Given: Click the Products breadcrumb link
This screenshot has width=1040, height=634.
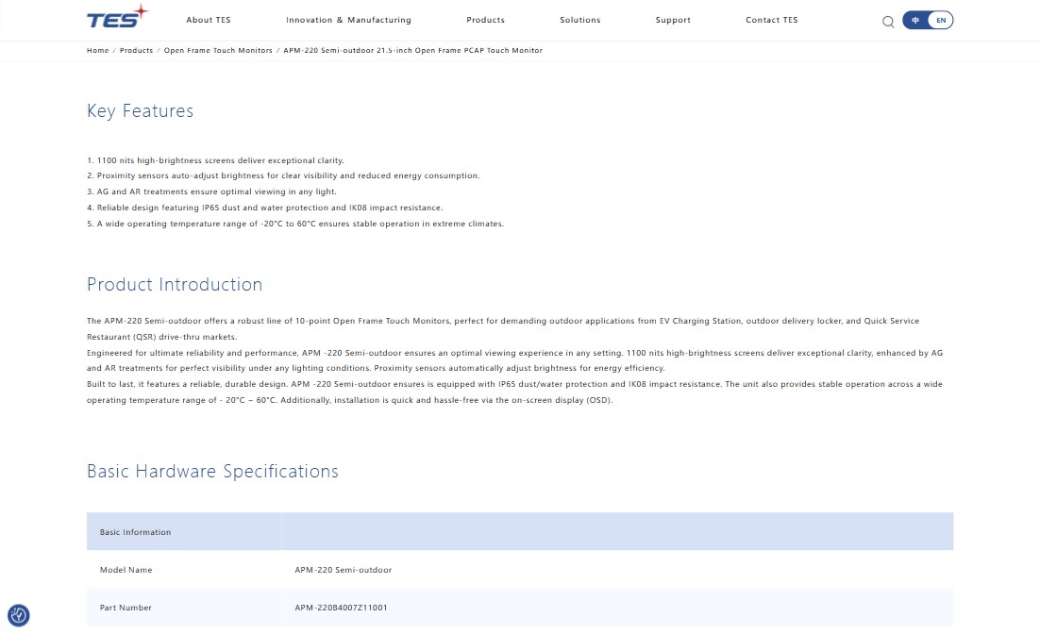Looking at the screenshot, I should 136,50.
